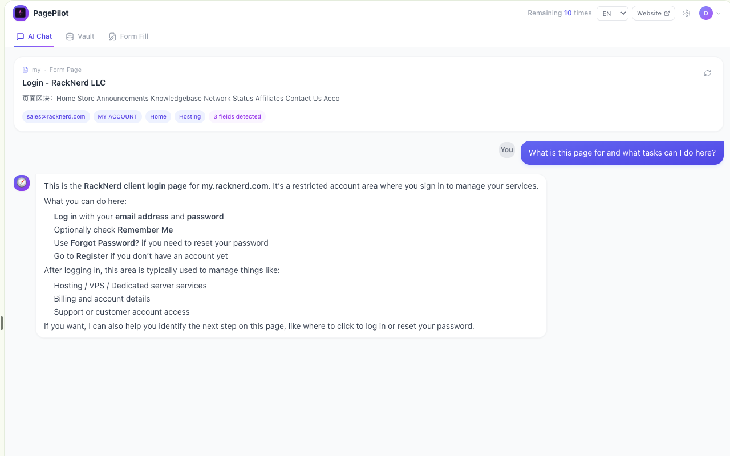The image size is (730, 456).
Task: Click the document icon beside 'my'
Action: tap(25, 70)
